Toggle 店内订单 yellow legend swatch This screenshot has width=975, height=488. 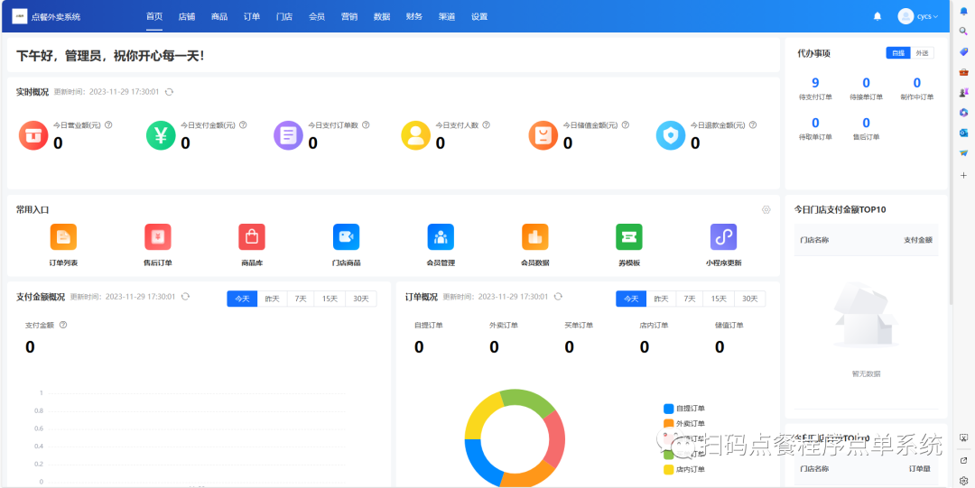[x=668, y=469]
